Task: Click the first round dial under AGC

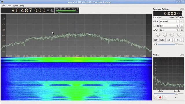Action: (158, 35)
